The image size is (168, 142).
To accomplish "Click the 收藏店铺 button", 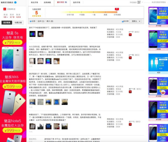I will click(18, 22).
